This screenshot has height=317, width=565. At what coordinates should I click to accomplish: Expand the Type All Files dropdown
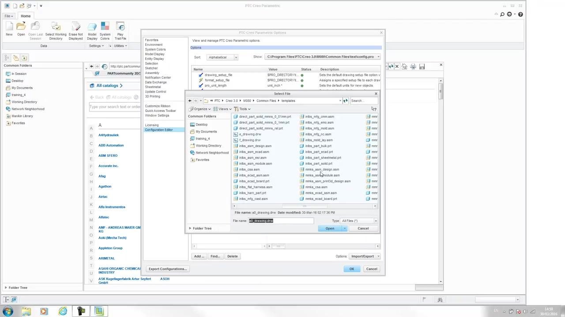pyautogui.click(x=376, y=221)
